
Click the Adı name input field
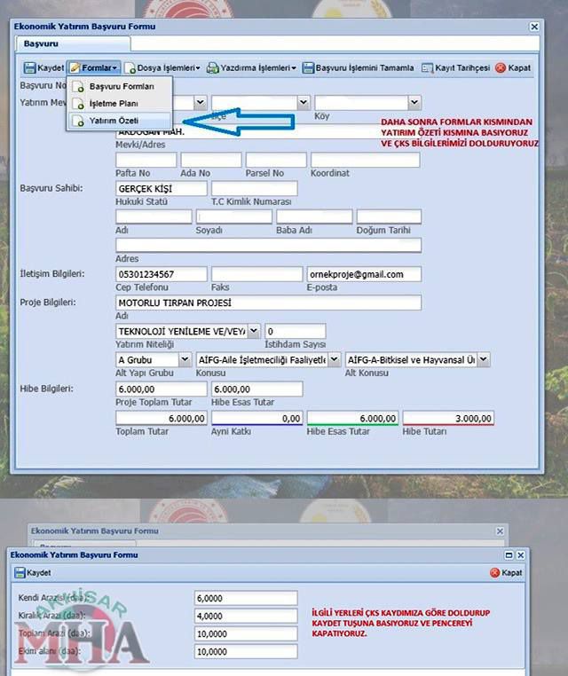tap(154, 216)
